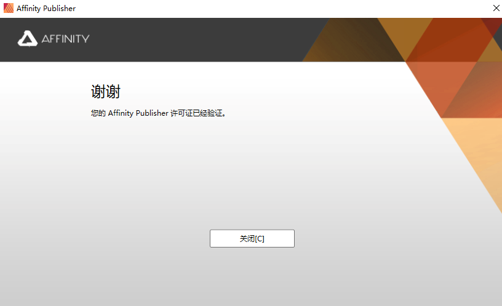Click the 关闭[C] button
This screenshot has width=502, height=306.
(x=252, y=238)
